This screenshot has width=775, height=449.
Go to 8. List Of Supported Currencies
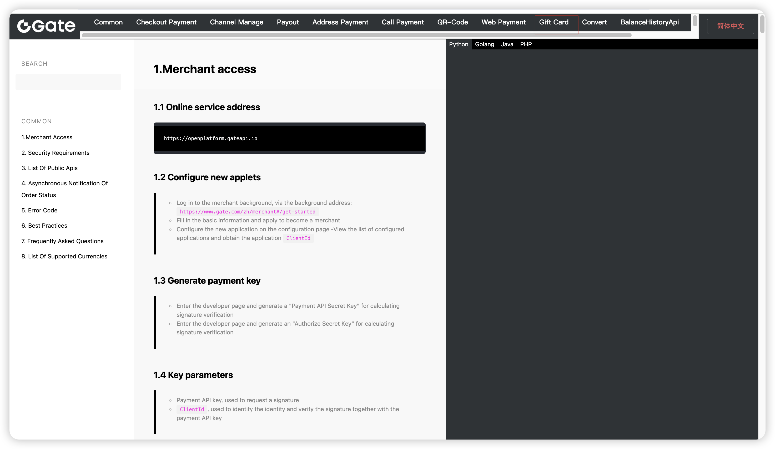64,256
